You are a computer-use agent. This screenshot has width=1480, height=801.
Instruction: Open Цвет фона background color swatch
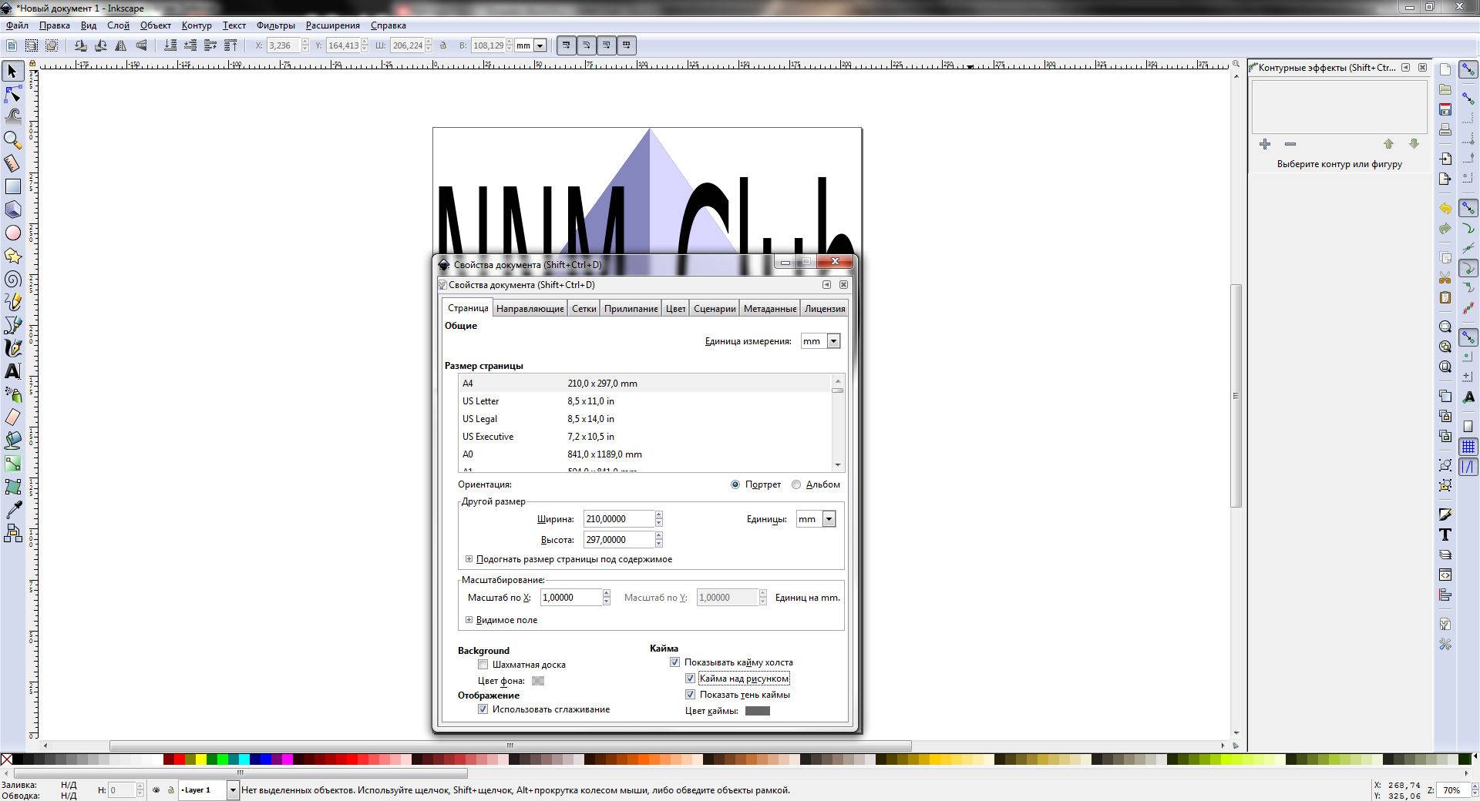coord(538,681)
